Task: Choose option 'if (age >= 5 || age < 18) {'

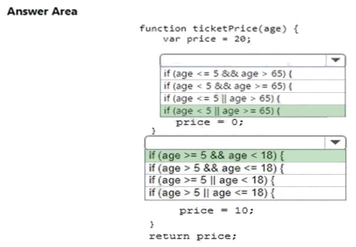Action: tap(212, 180)
